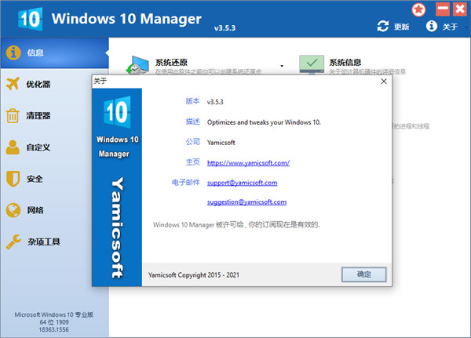The image size is (471, 338).
Task: Expand the 关于 dropdown arrow
Action: click(460, 27)
